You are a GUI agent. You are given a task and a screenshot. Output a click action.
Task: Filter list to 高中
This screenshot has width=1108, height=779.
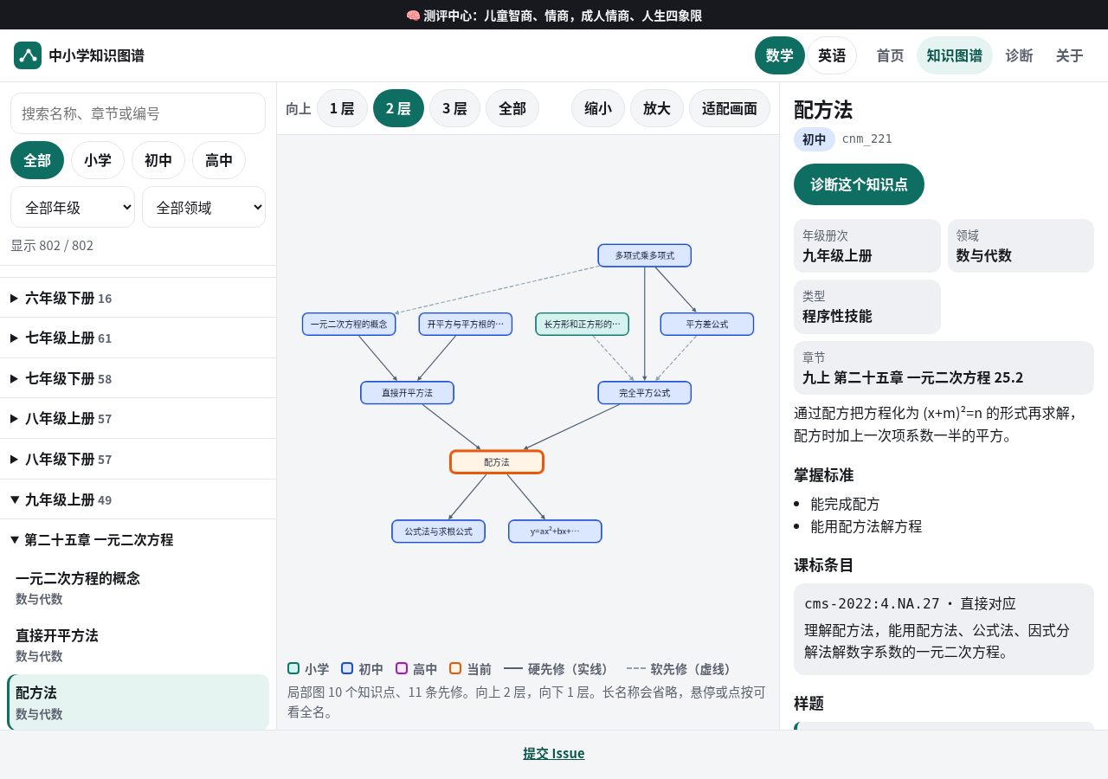(x=219, y=160)
